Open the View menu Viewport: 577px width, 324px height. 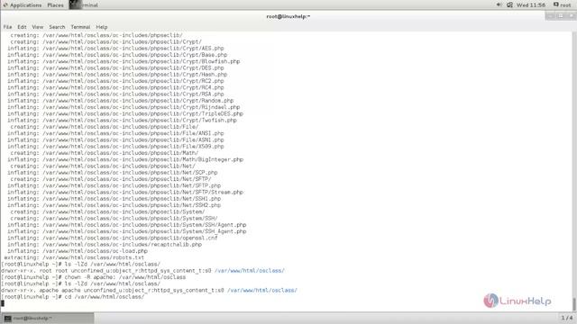click(x=38, y=27)
